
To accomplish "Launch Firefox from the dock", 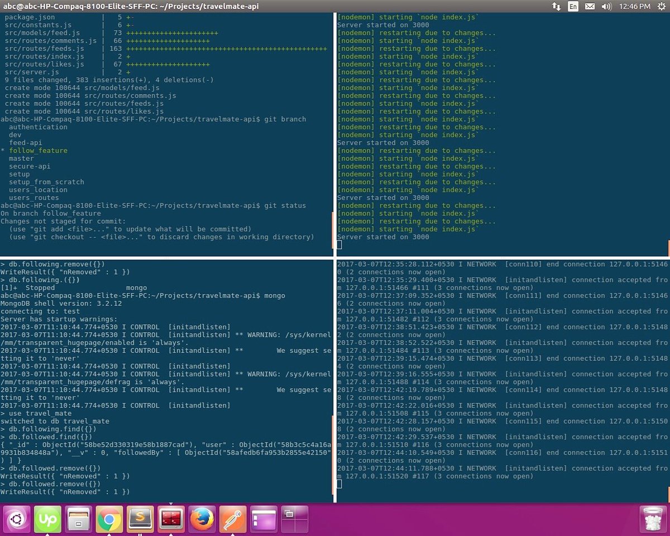I will [202, 520].
